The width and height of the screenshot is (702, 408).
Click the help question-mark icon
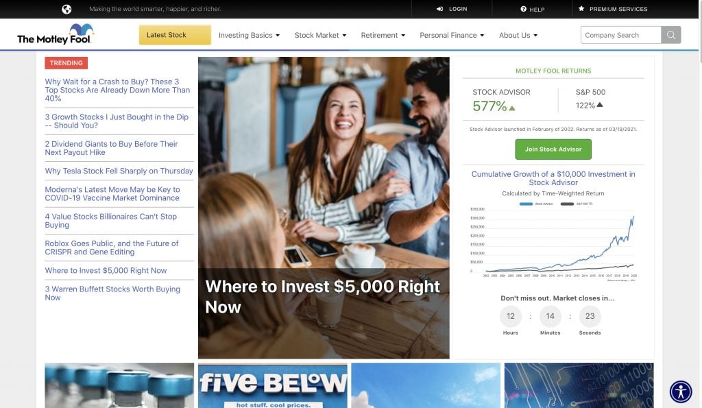(x=523, y=9)
